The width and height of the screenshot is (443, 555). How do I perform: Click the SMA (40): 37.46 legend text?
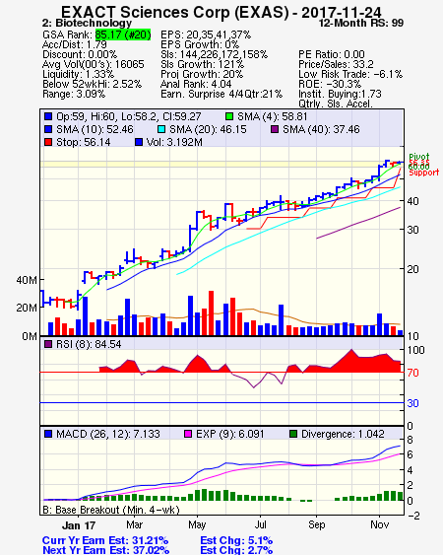(x=321, y=129)
